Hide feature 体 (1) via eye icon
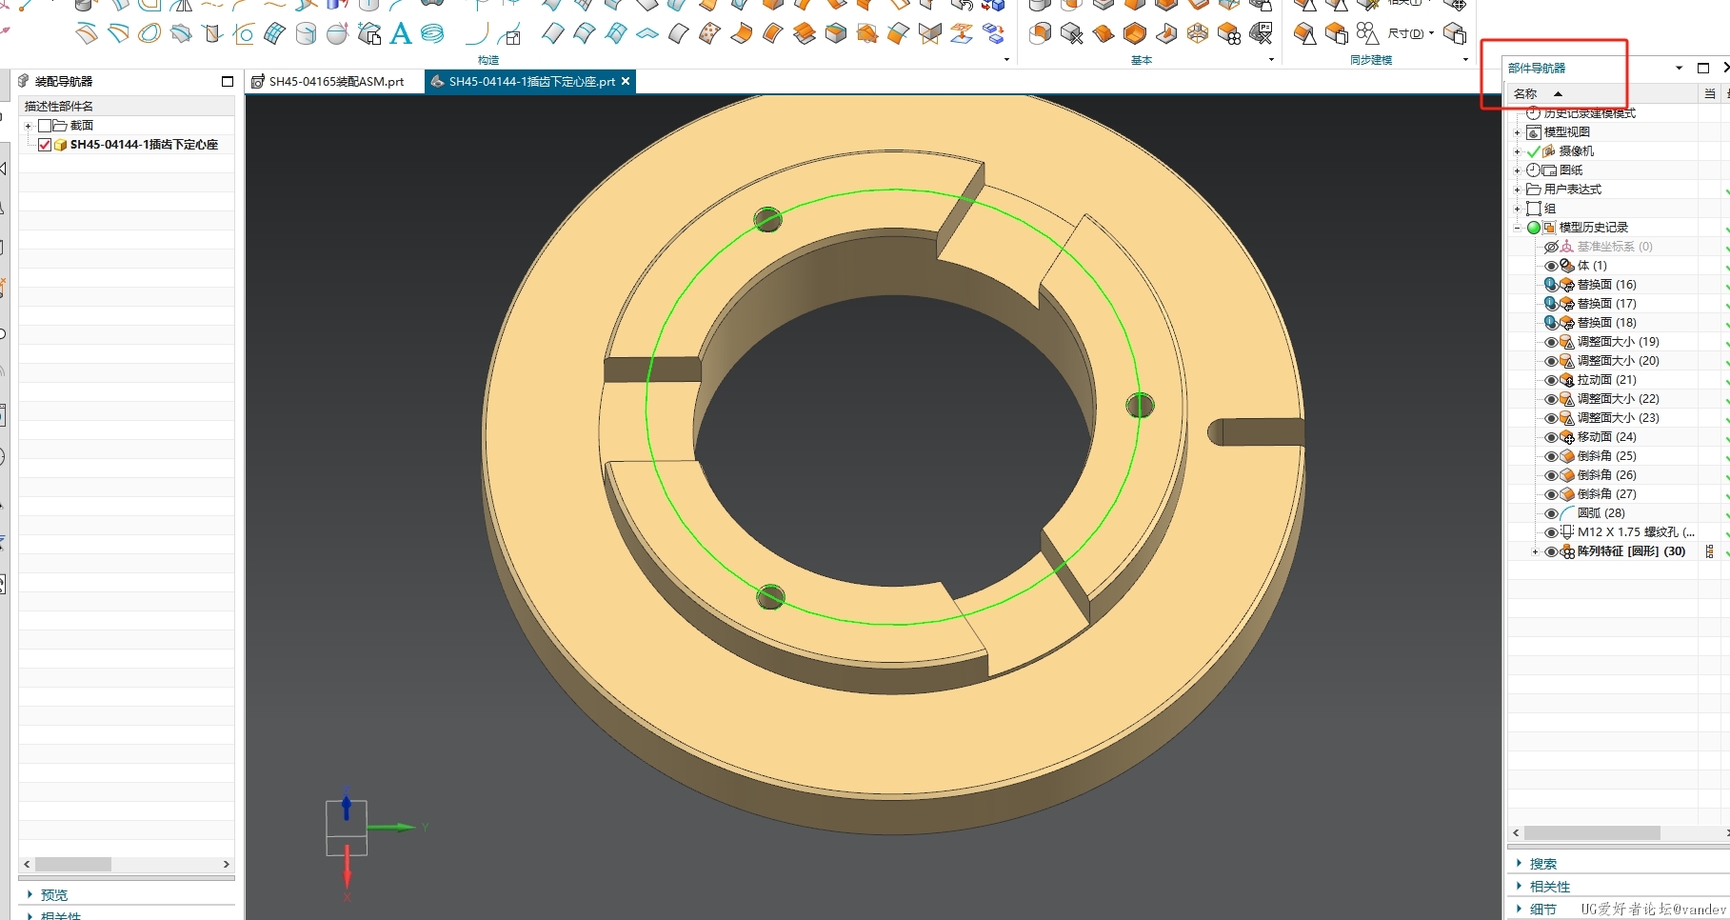 click(1551, 266)
